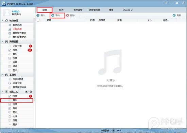Screen dimensions: 187x133
Task: Sort by the 大小 column header
Action: 150,20
